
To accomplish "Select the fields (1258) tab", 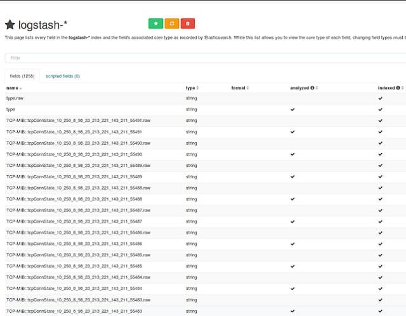I will click(x=22, y=76).
